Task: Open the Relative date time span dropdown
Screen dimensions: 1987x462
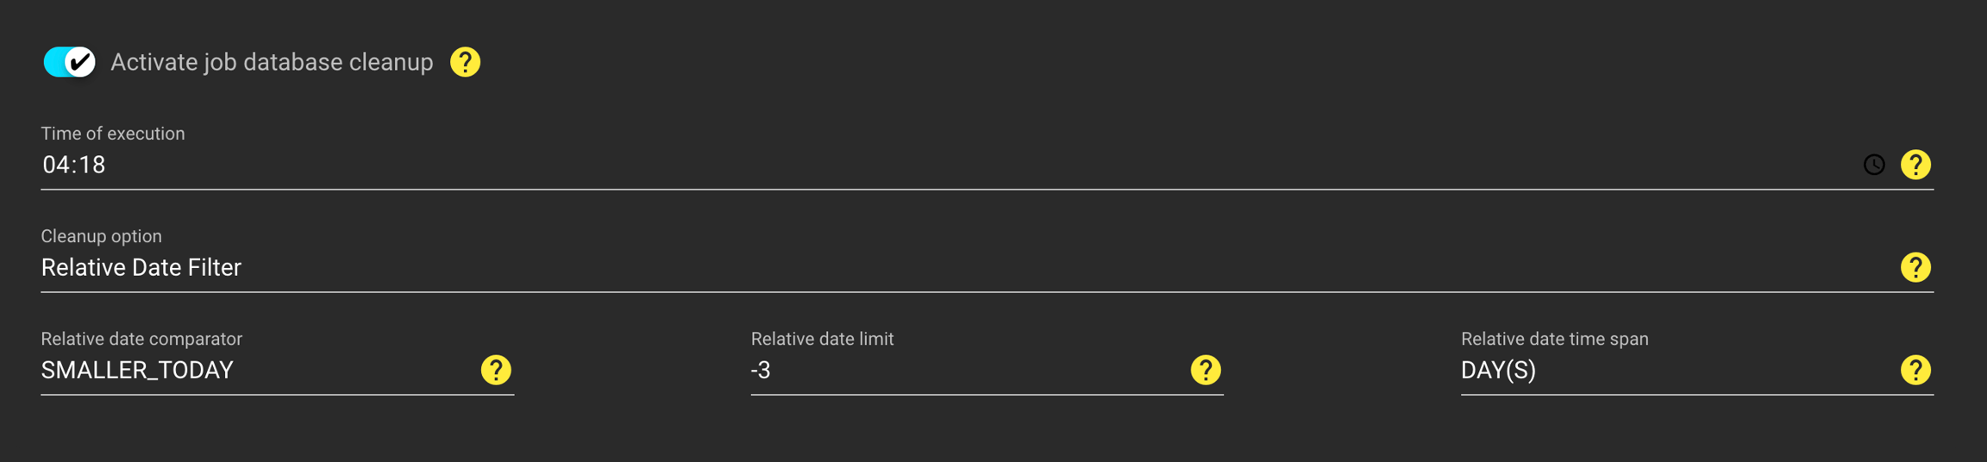Action: pyautogui.click(x=1664, y=371)
